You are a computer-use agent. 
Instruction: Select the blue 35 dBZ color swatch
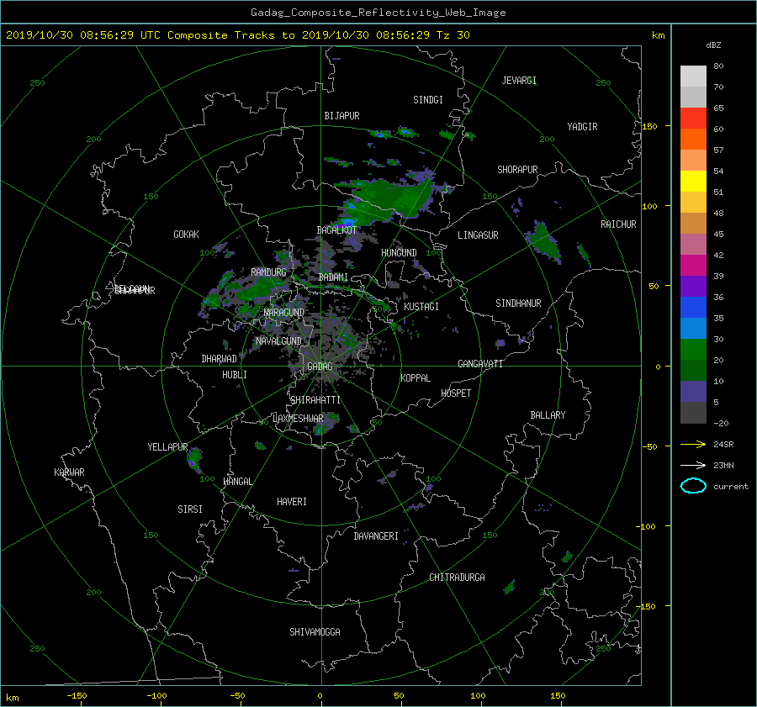pos(693,308)
